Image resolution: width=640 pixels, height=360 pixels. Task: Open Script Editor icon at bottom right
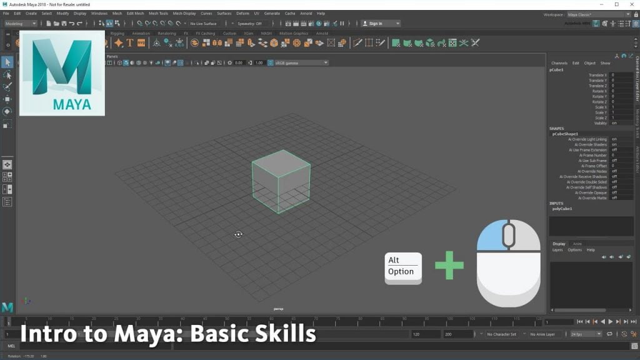tap(634, 346)
